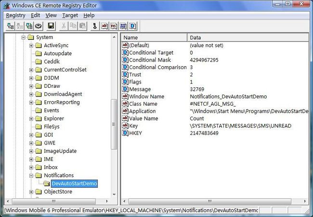Click the data '\SYSTEM\STATE\MESSAGES\SMS\UNREAD'
Image resolution: width=313 pixels, height=217 pixels.
click(241, 126)
